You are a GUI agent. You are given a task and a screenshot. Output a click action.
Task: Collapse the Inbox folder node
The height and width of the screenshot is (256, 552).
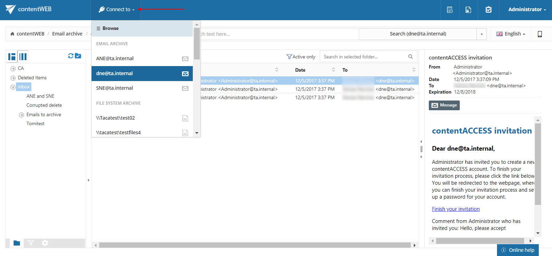click(x=13, y=87)
